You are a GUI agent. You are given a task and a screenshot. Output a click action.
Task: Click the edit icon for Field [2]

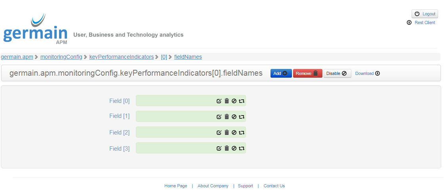pos(219,133)
